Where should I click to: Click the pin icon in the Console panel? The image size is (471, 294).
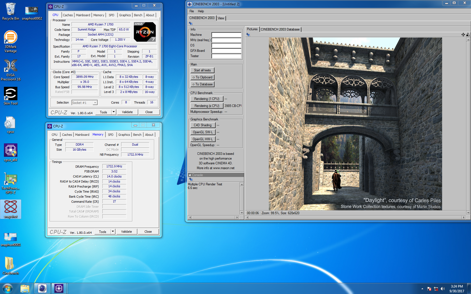click(191, 179)
